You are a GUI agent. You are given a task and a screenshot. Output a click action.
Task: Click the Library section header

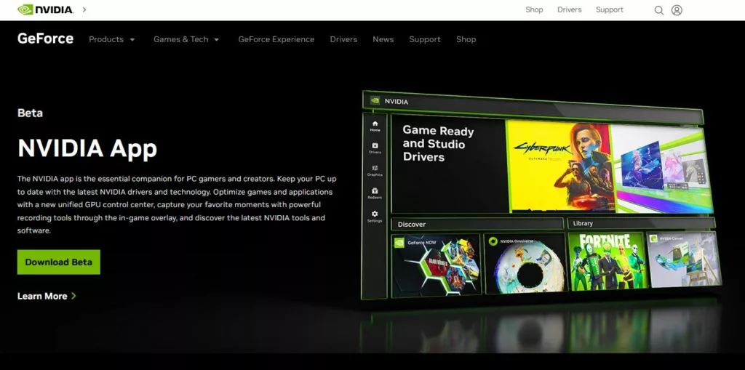point(642,222)
